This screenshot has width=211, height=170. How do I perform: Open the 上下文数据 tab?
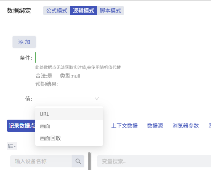click(124, 126)
